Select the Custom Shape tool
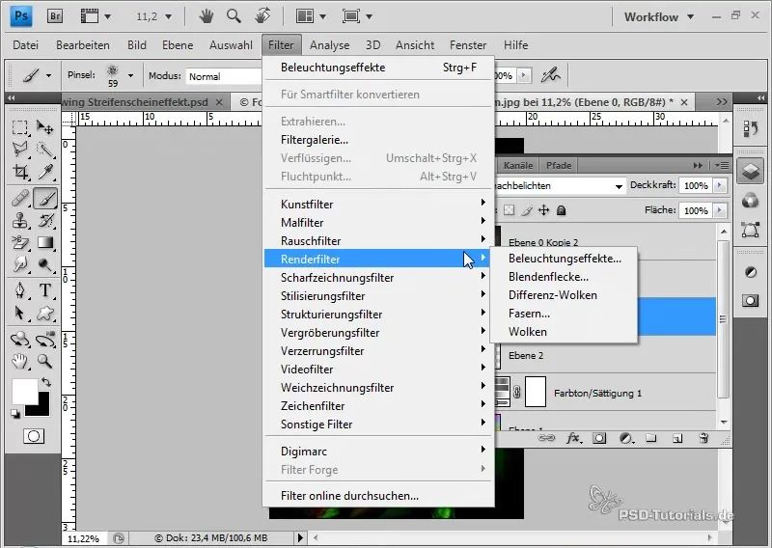Image resolution: width=772 pixels, height=548 pixels. (45, 313)
